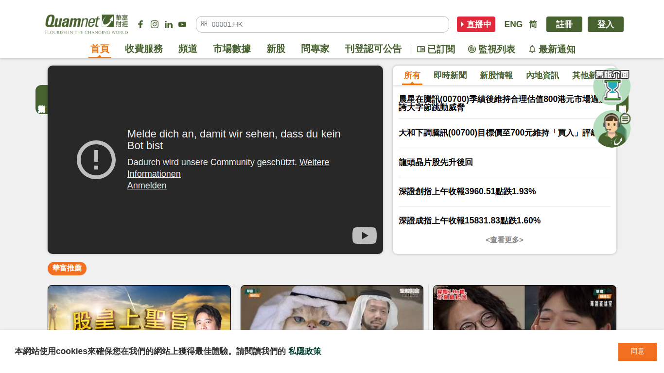Switch language to ENG
The image size is (664, 373).
pos(513,24)
